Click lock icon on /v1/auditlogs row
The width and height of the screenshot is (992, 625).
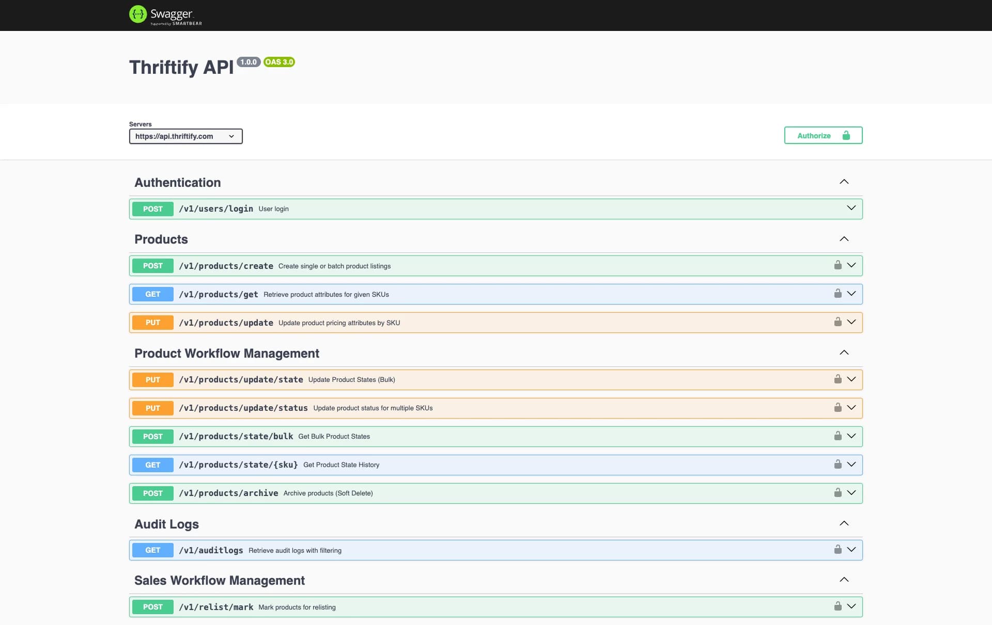pyautogui.click(x=838, y=550)
